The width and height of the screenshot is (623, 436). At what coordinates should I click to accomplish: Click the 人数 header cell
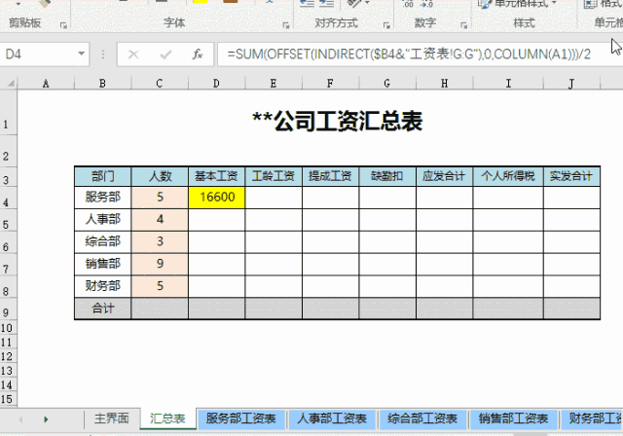click(x=160, y=176)
